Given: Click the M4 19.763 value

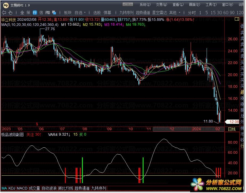Looking at the screenshot, I should coord(136,25).
